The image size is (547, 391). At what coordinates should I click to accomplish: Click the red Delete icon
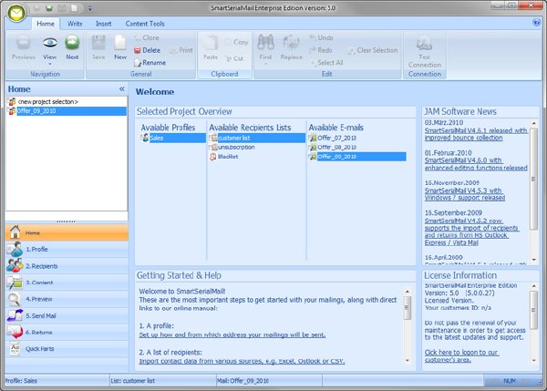138,50
